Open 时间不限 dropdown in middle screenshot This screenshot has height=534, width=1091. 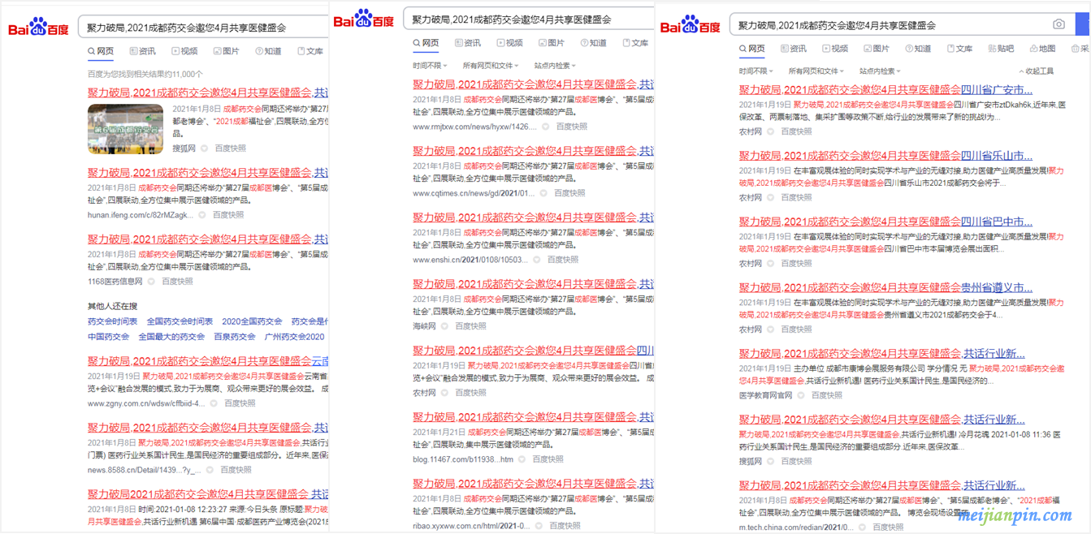pyautogui.click(x=430, y=66)
